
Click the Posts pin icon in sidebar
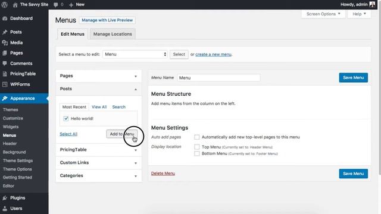5,32
